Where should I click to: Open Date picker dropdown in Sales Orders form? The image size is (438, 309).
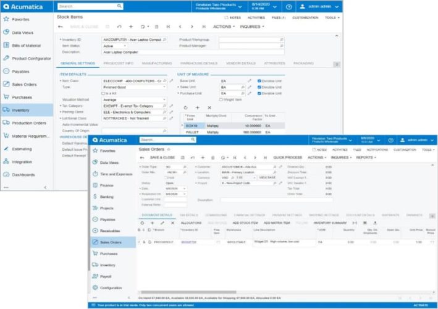(x=184, y=188)
